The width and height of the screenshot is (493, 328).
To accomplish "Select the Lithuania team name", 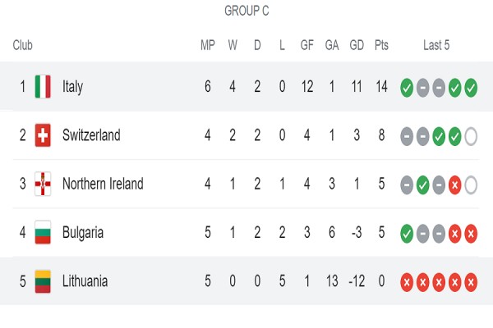I will (85, 281).
